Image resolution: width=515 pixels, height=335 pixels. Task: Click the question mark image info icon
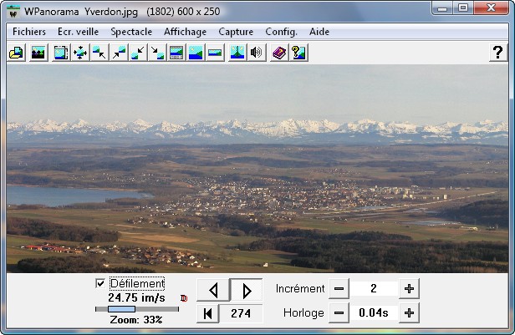click(298, 53)
